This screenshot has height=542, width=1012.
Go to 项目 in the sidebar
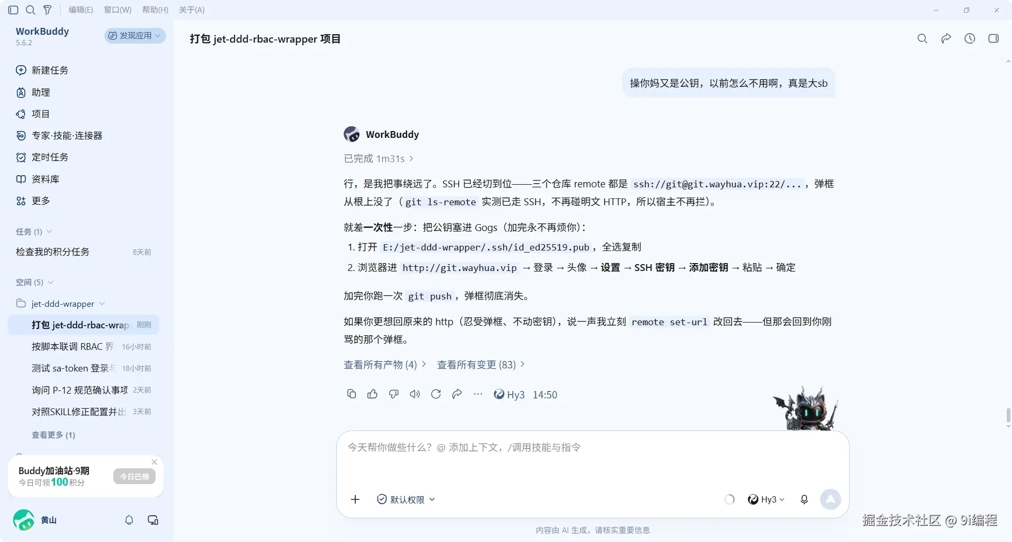tap(33, 114)
